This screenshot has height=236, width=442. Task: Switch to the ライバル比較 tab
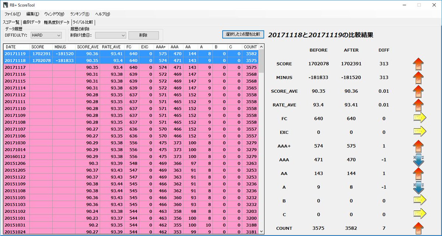pyautogui.click(x=83, y=22)
